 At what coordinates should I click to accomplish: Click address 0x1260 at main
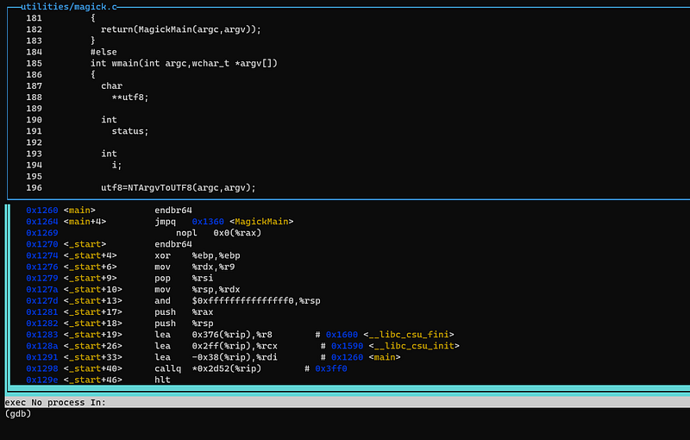click(41, 211)
